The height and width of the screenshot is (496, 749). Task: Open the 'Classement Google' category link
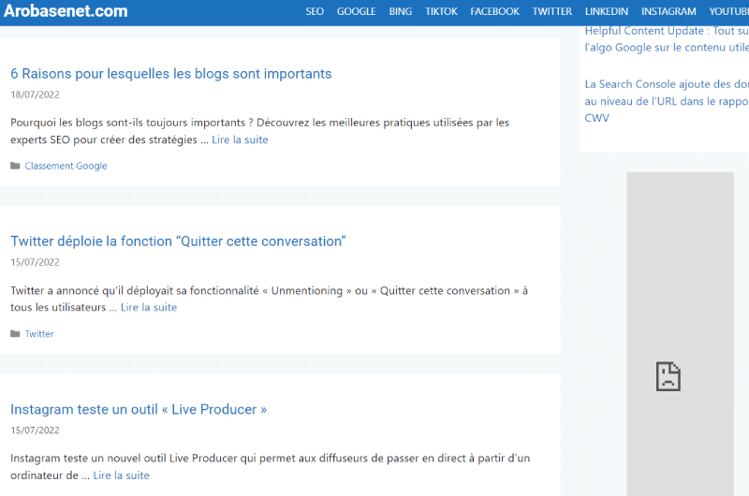[66, 167]
